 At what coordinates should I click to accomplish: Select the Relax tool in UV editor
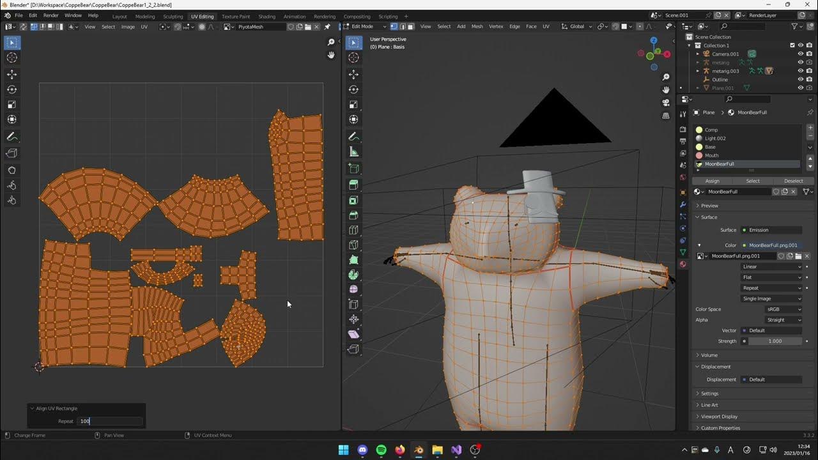pos(12,185)
